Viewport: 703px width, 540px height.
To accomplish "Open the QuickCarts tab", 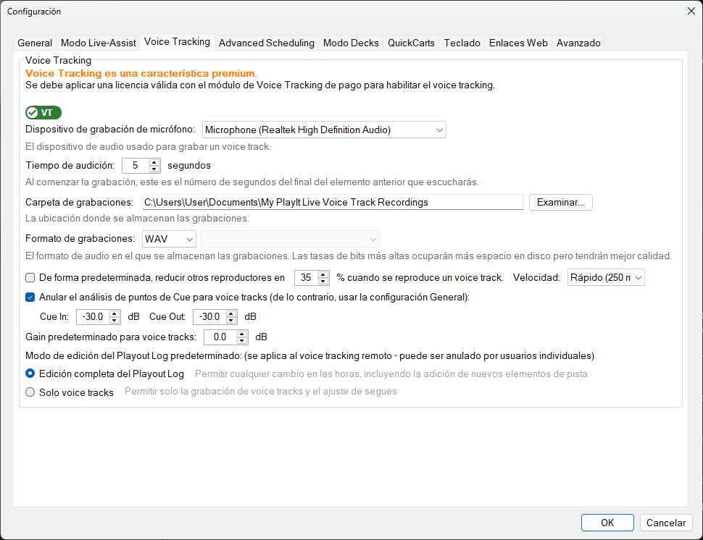I will [411, 43].
